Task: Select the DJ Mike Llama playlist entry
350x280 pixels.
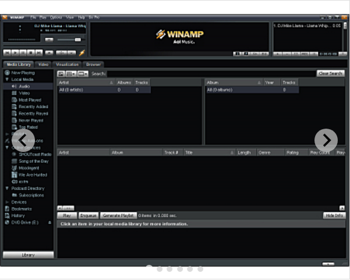Action: click(x=307, y=26)
